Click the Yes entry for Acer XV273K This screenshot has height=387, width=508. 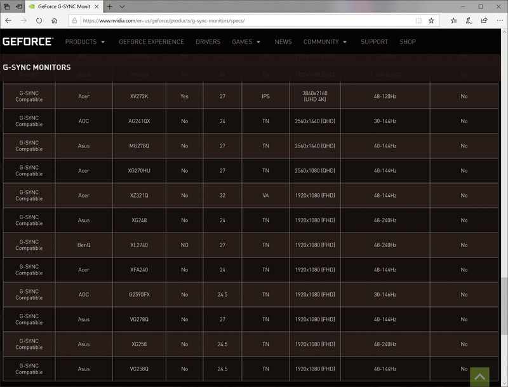(185, 96)
